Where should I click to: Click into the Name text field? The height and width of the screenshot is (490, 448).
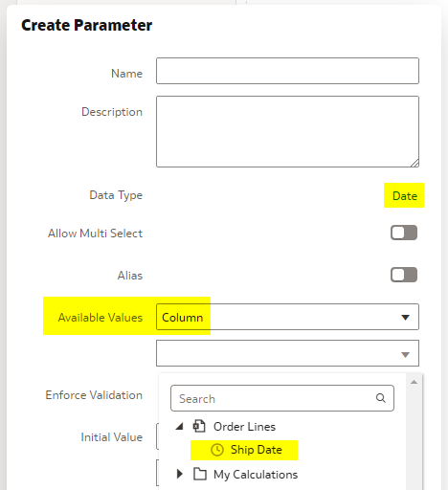pyautogui.click(x=287, y=71)
